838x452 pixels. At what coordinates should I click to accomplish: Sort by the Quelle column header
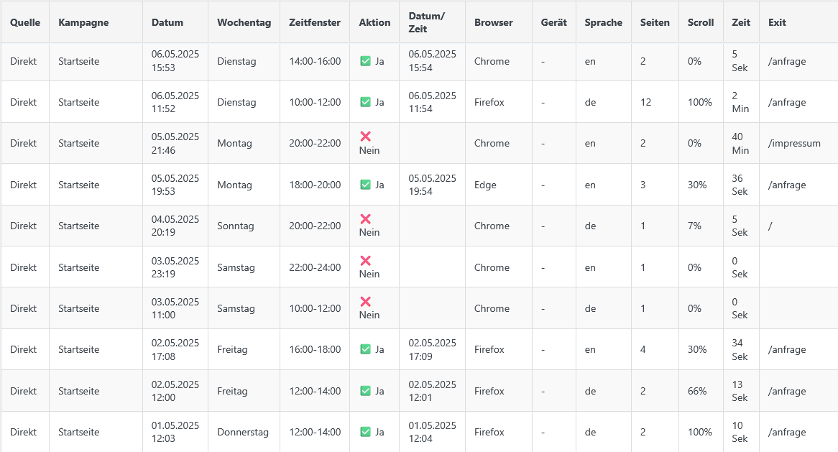(25, 22)
